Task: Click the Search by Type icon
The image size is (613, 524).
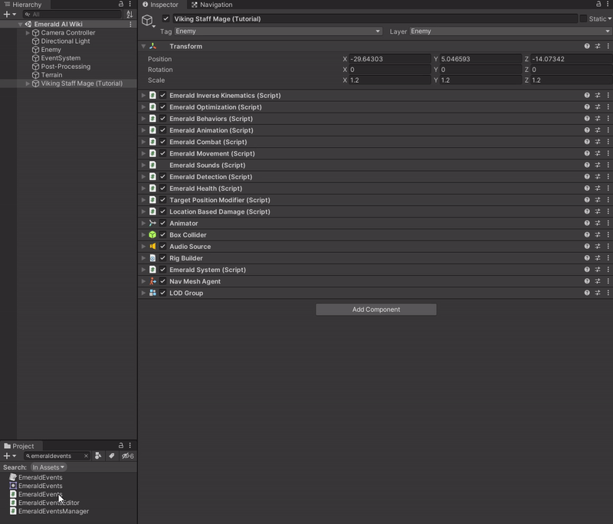Action: point(98,456)
